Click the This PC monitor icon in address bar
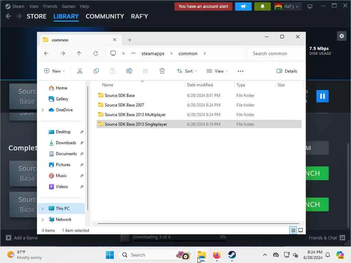The image size is (351, 263). tap(113, 53)
